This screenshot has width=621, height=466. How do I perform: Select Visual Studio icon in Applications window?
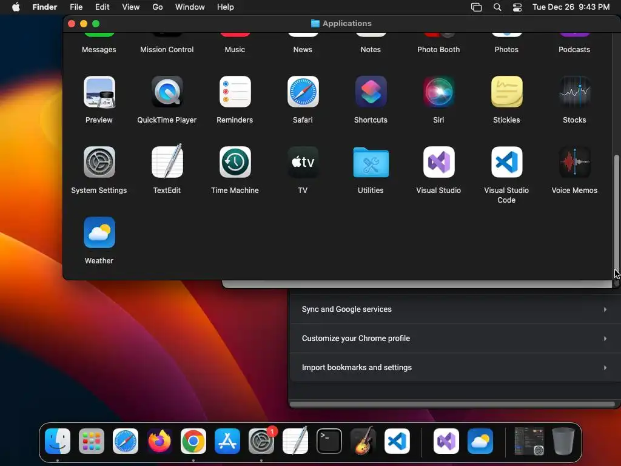tap(439, 162)
